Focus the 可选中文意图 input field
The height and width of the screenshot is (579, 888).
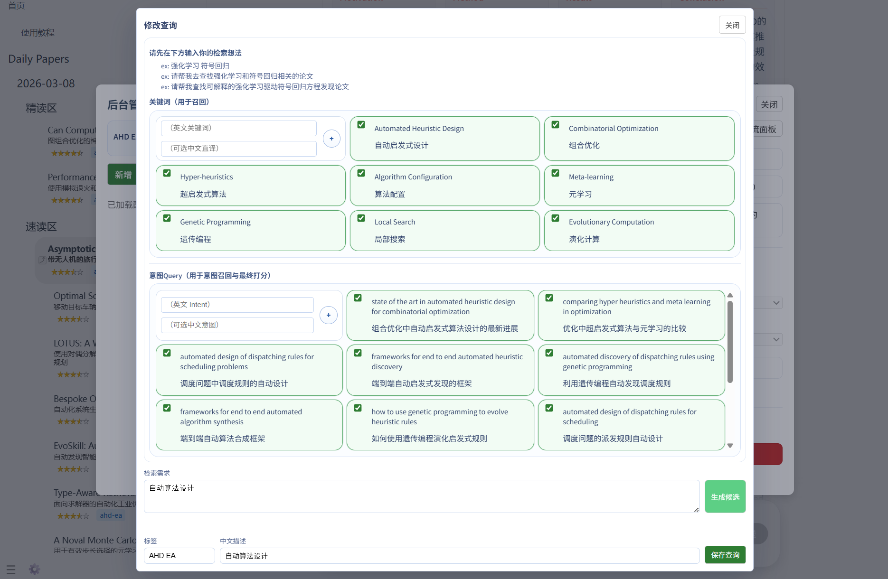click(x=237, y=325)
